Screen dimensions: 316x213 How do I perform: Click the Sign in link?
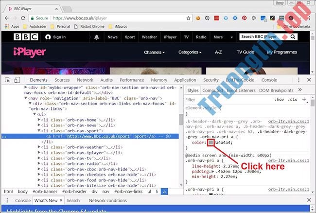tap(55, 37)
